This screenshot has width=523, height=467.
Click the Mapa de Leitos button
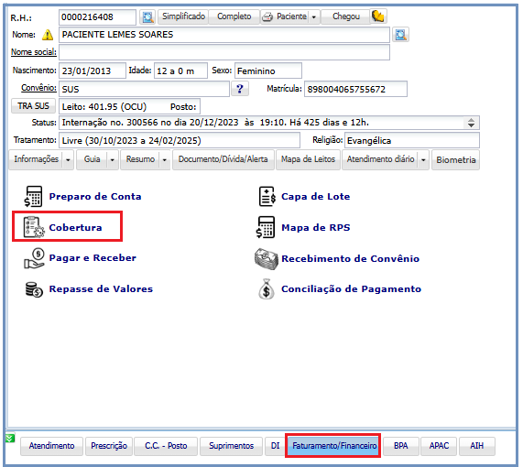(x=308, y=159)
